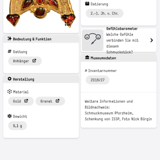Click the fullscreen expand icon on pendant image
This screenshot has width=160, height=160.
(67, 24)
